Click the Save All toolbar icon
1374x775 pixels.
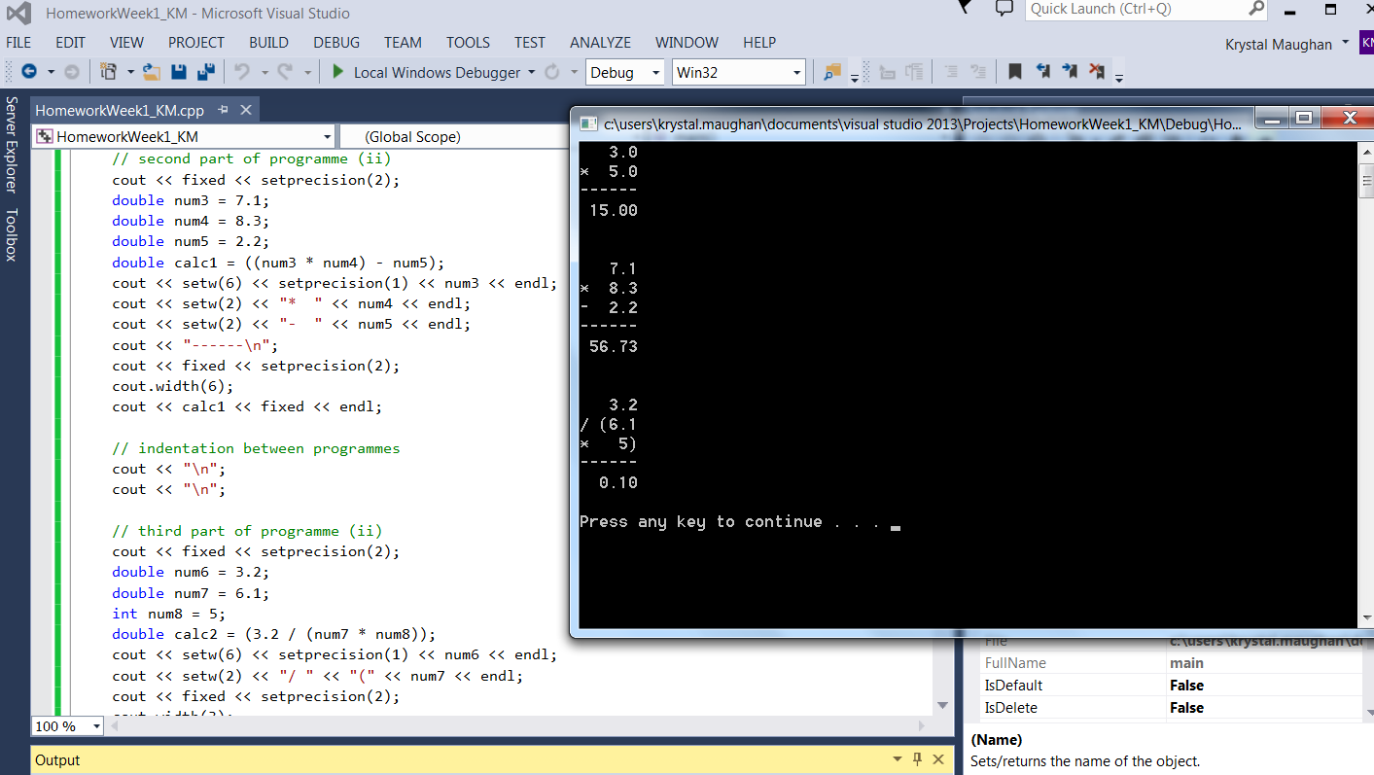(204, 72)
